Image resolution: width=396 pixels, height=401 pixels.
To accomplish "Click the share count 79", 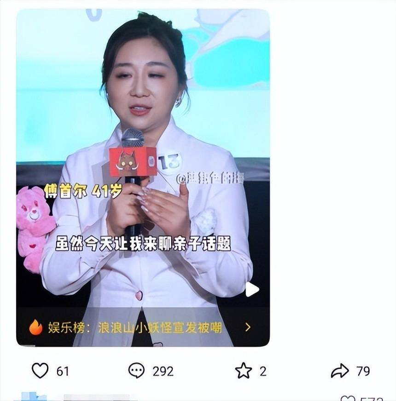I will (x=363, y=371).
